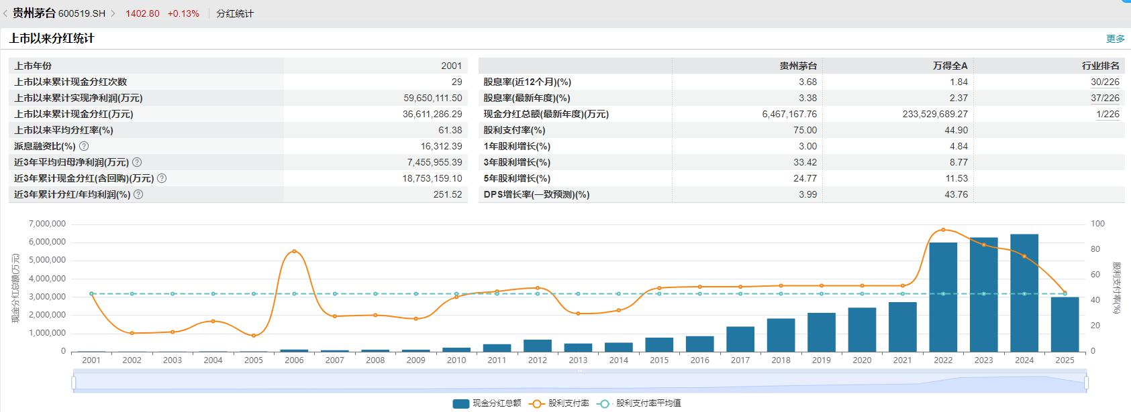Click the right handle of chart range slider

[x=1085, y=383]
